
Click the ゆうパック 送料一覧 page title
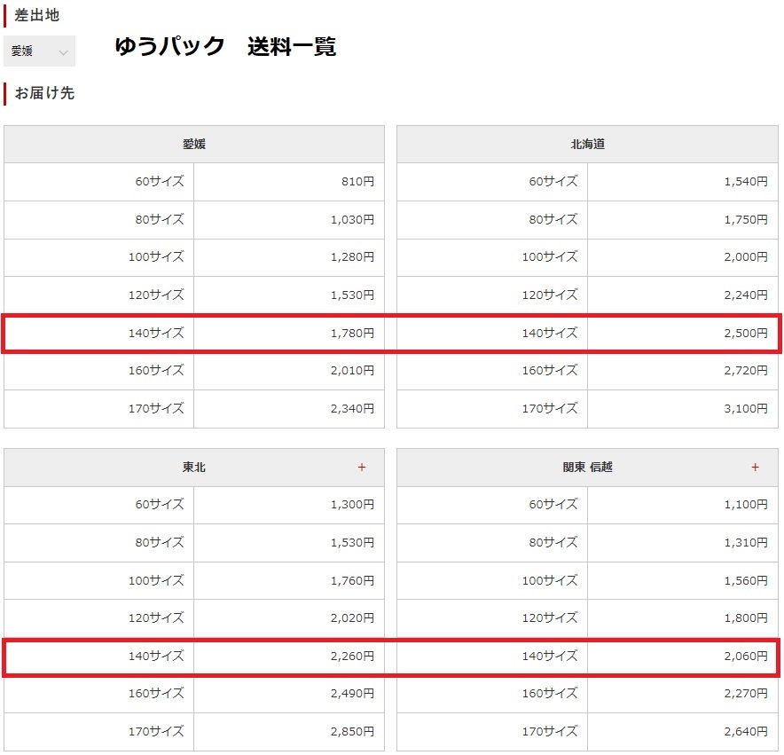pos(225,46)
